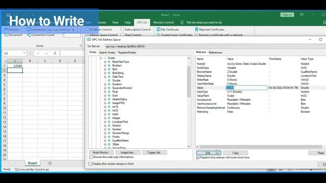The image size is (326, 183).
Task: Open the Help ribbon tab
Action: pos(127,22)
